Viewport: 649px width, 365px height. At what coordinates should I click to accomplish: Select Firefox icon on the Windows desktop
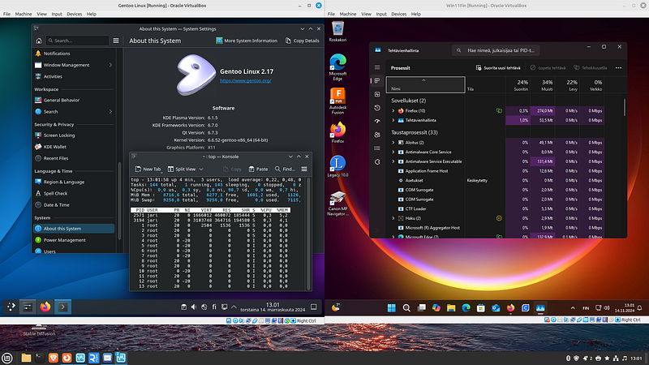(337, 132)
